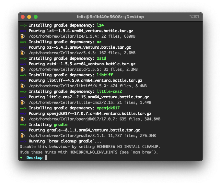Click the green lz4 dependency name

pyautogui.click(x=100, y=25)
